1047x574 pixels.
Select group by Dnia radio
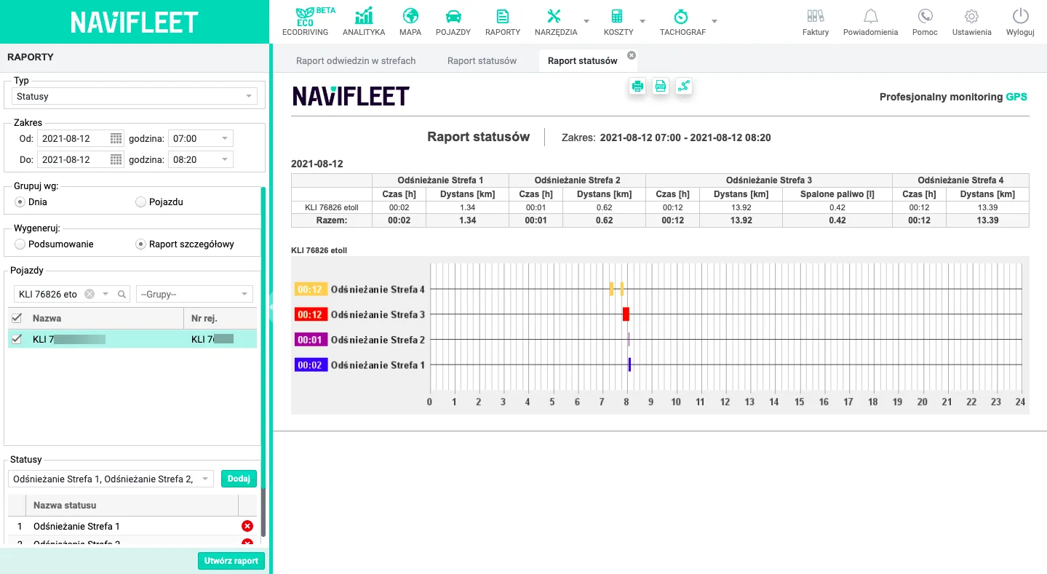tap(20, 202)
